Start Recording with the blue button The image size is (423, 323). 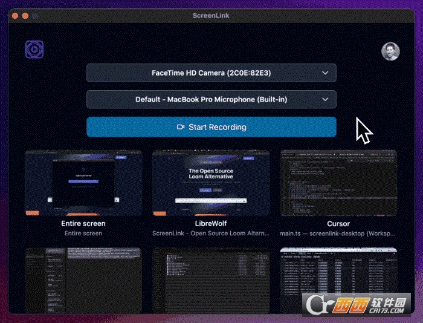click(211, 127)
